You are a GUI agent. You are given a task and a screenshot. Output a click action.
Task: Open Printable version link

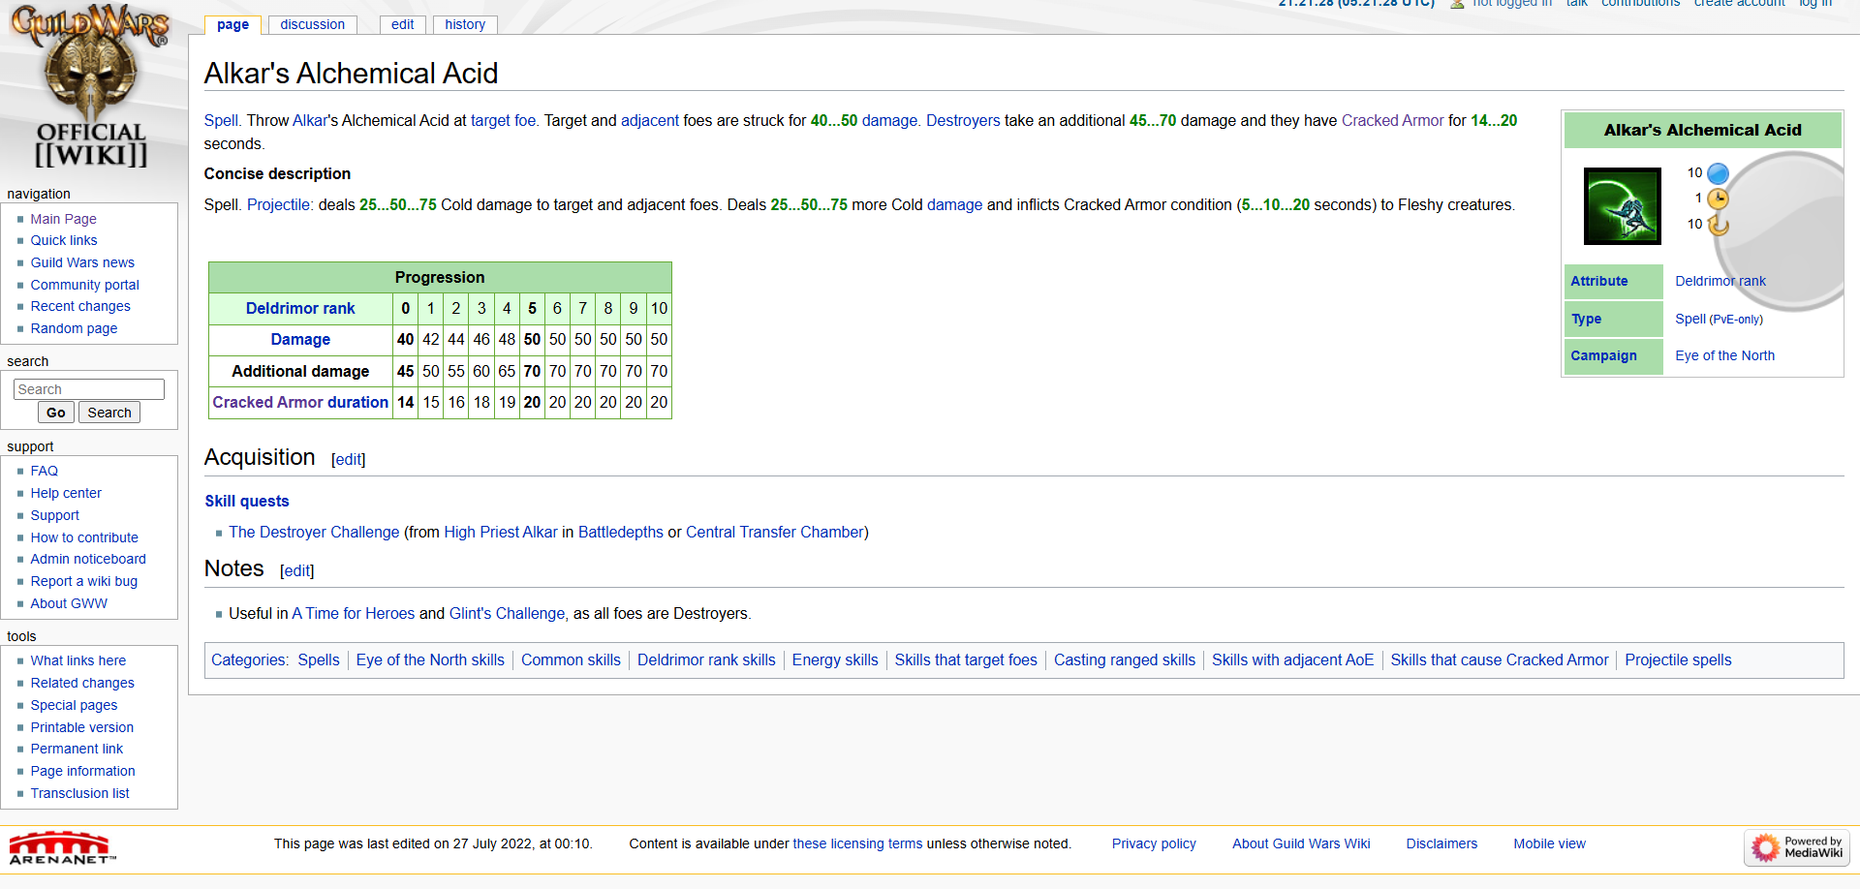[82, 727]
